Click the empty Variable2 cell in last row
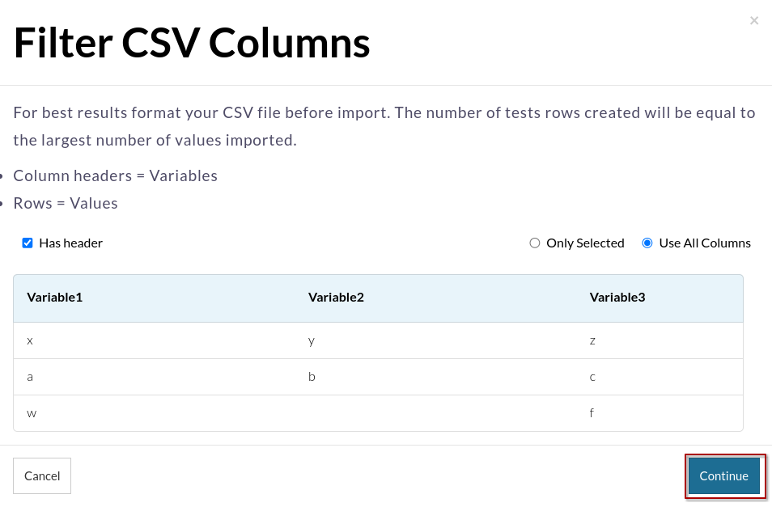Viewport: 772px width, 507px height. coord(437,413)
